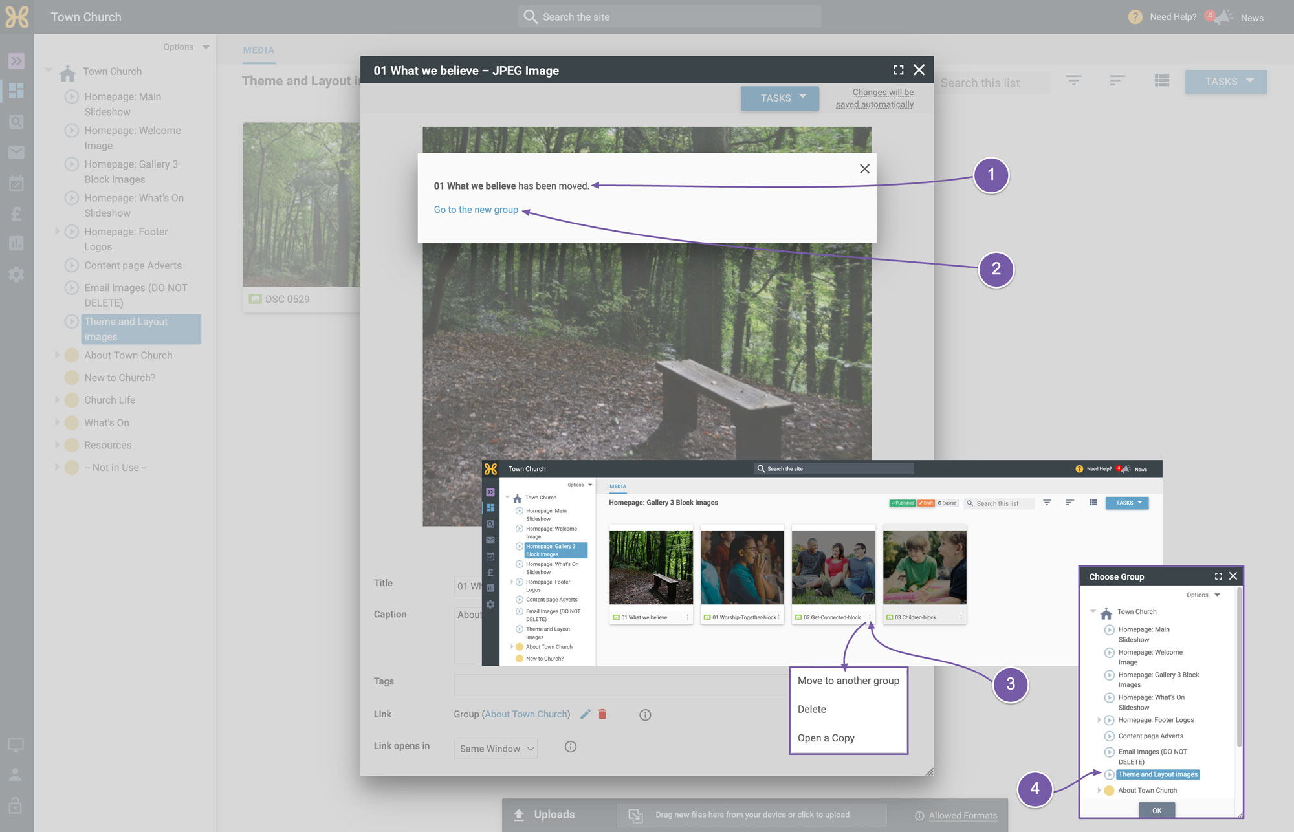Screen dimensions: 1294x832
Task: Click the 01 Worship-Together-block thumbnail in inset
Action: coord(742,567)
